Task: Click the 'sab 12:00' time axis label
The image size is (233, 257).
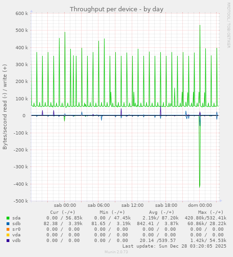Action: click(132, 205)
